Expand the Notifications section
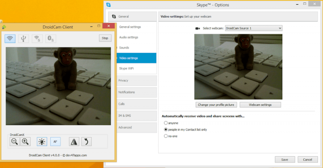The image size is (323, 168). [137, 92]
